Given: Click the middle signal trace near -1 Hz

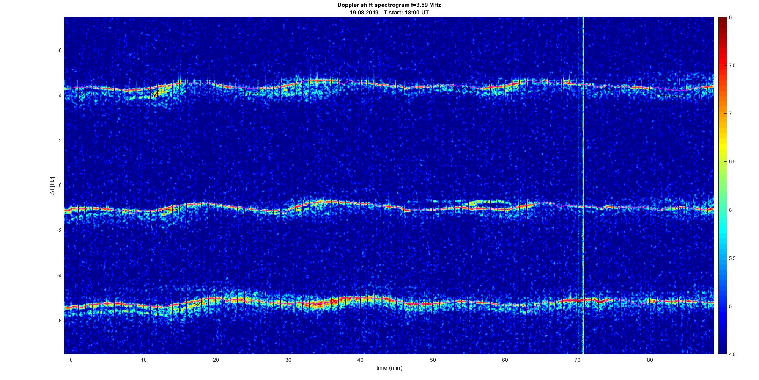Looking at the screenshot, I should (x=389, y=206).
